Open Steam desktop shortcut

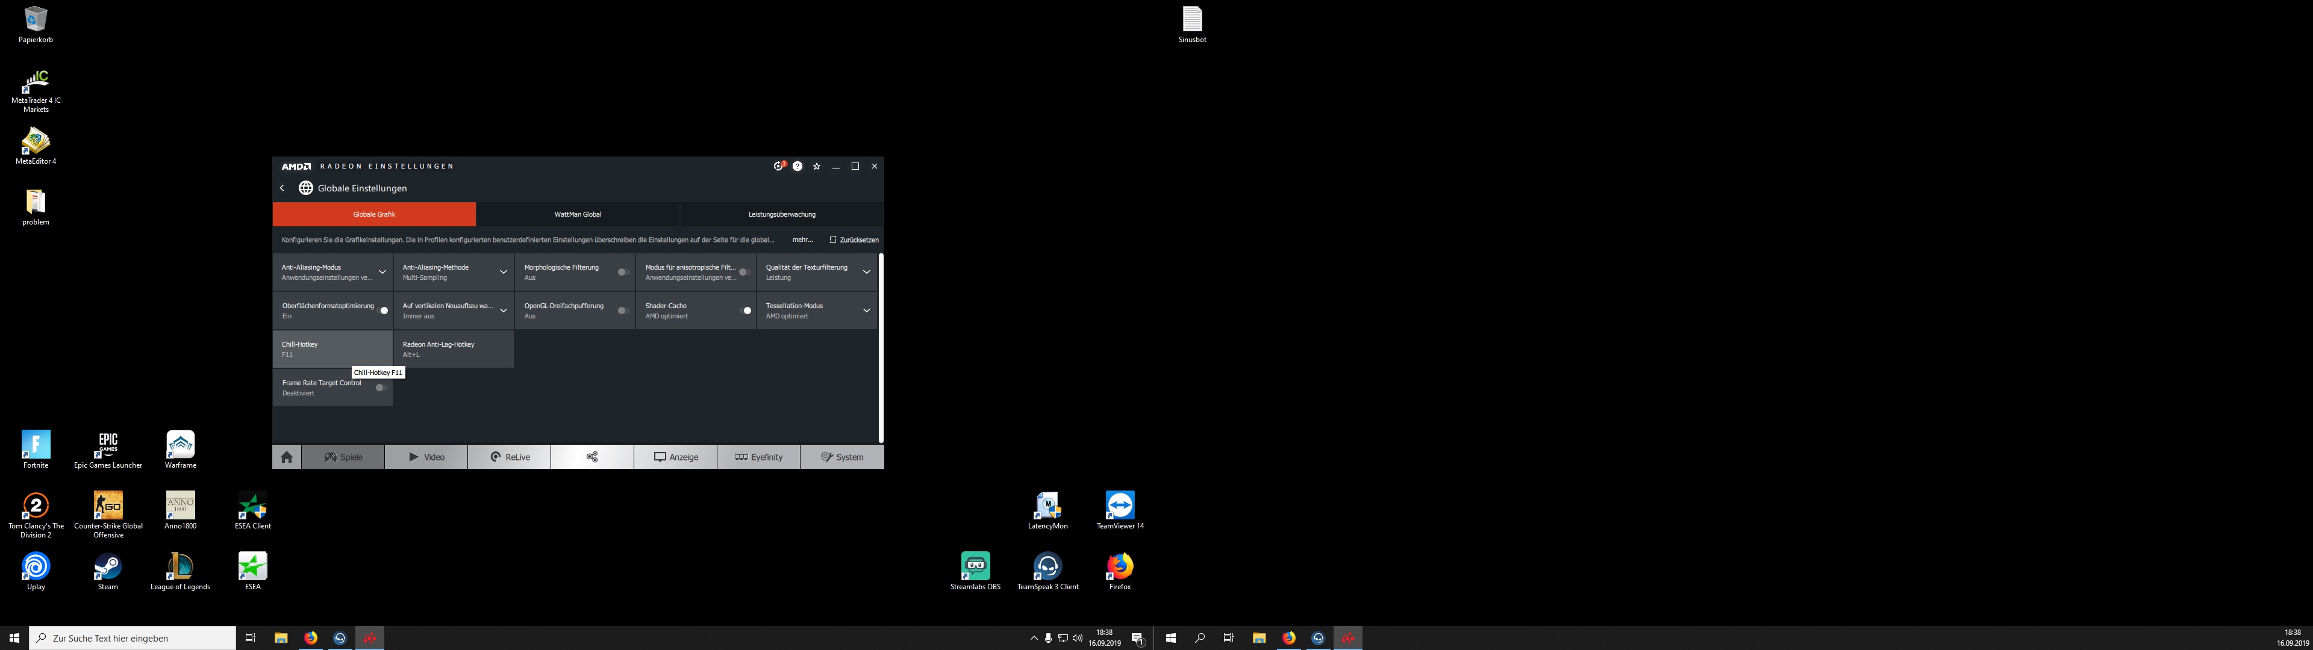108,566
